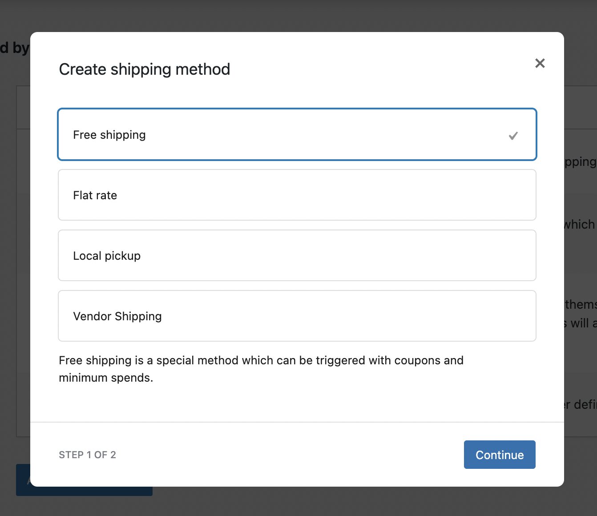The height and width of the screenshot is (516, 597).
Task: Click the Continue button to confirm Free shipping
Action: 499,455
